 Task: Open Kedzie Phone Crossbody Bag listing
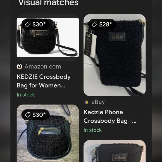(110, 116)
